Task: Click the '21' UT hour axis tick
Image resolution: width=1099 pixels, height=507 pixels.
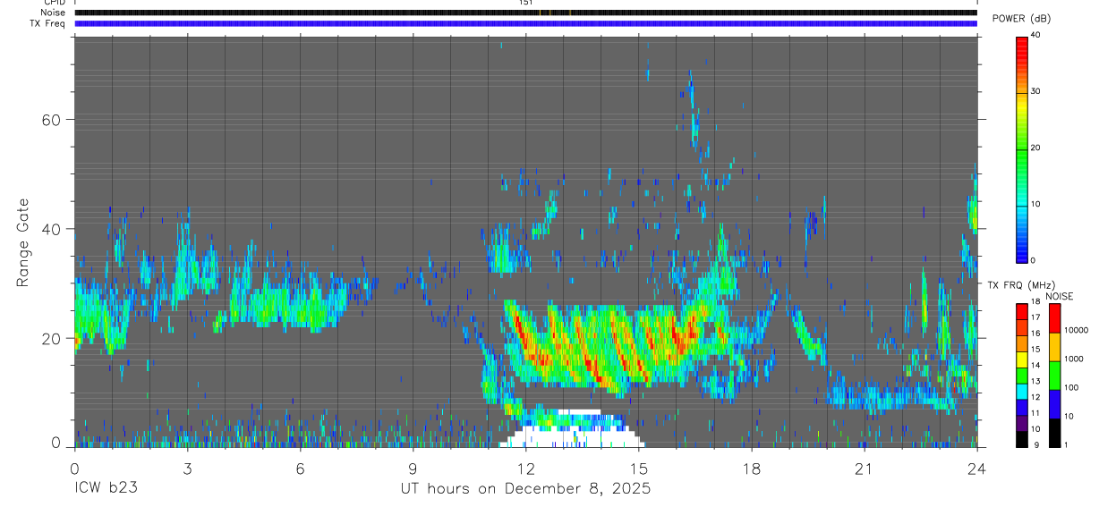Action: tap(864, 469)
